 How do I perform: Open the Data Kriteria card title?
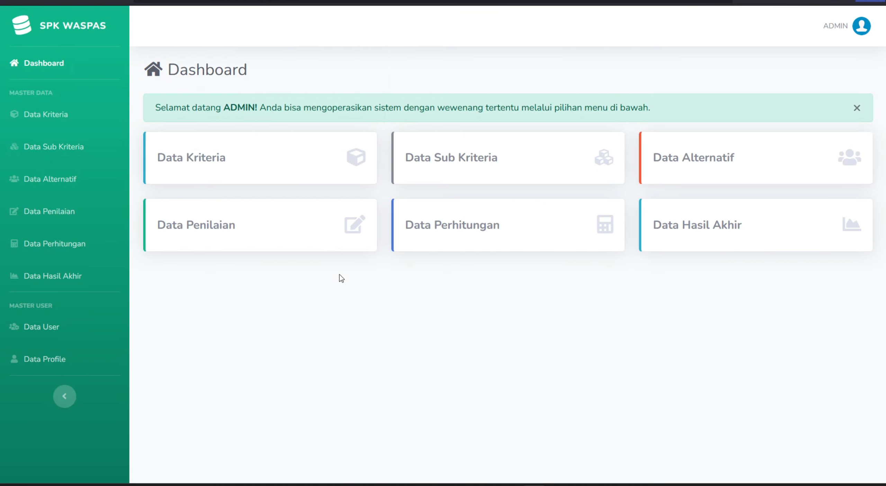click(191, 157)
